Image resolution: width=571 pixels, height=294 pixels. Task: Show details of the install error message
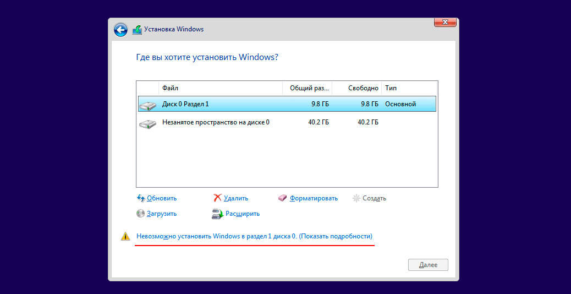254,236
